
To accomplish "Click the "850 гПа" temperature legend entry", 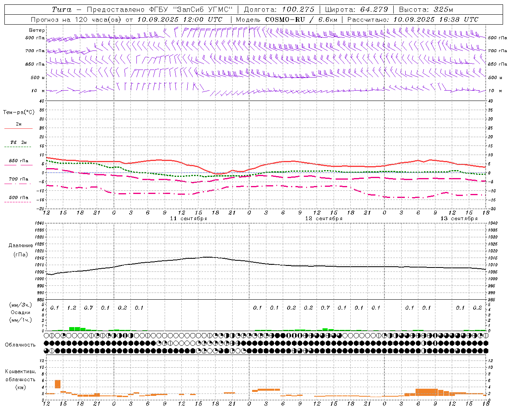I will (x=19, y=161).
